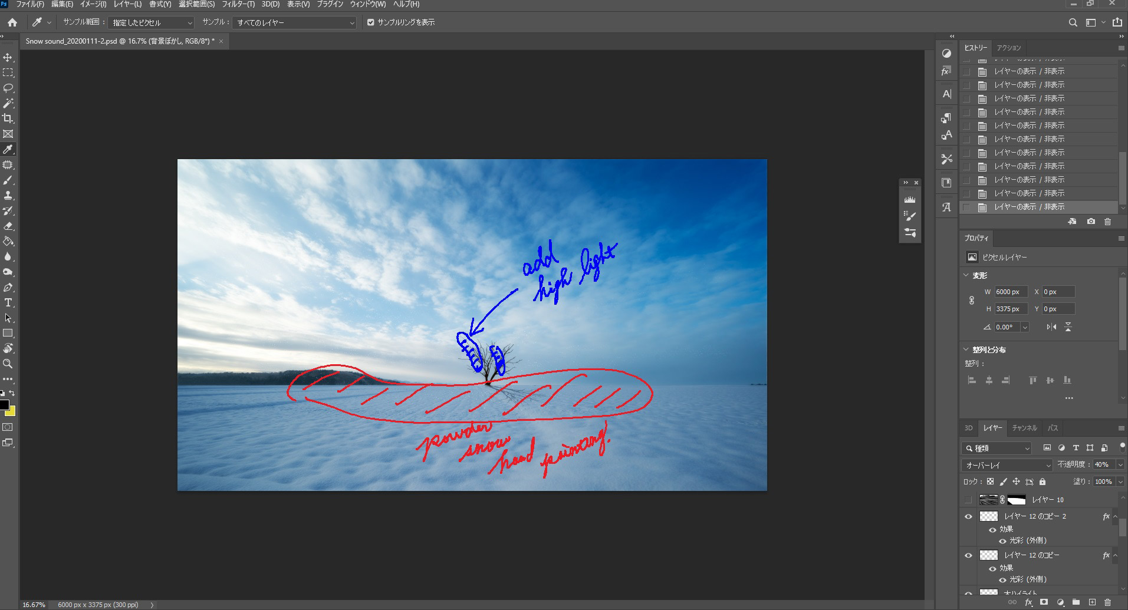Switch to アクション tab
Screen dimensions: 1128x610
coord(1009,48)
